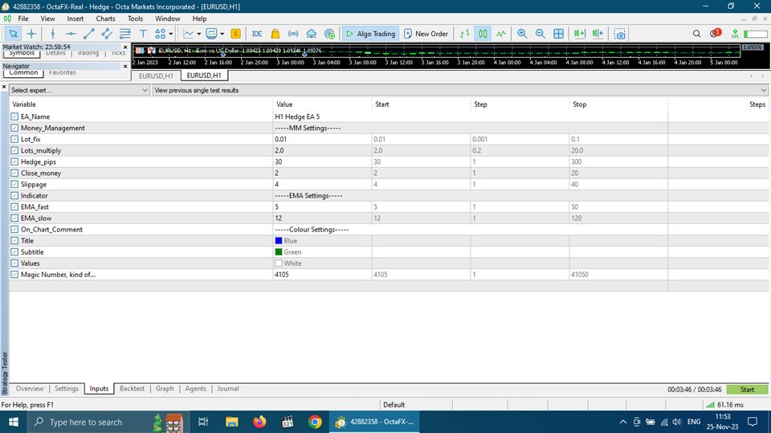This screenshot has width=771, height=433.
Task: Click the New Order button
Action: pos(426,34)
